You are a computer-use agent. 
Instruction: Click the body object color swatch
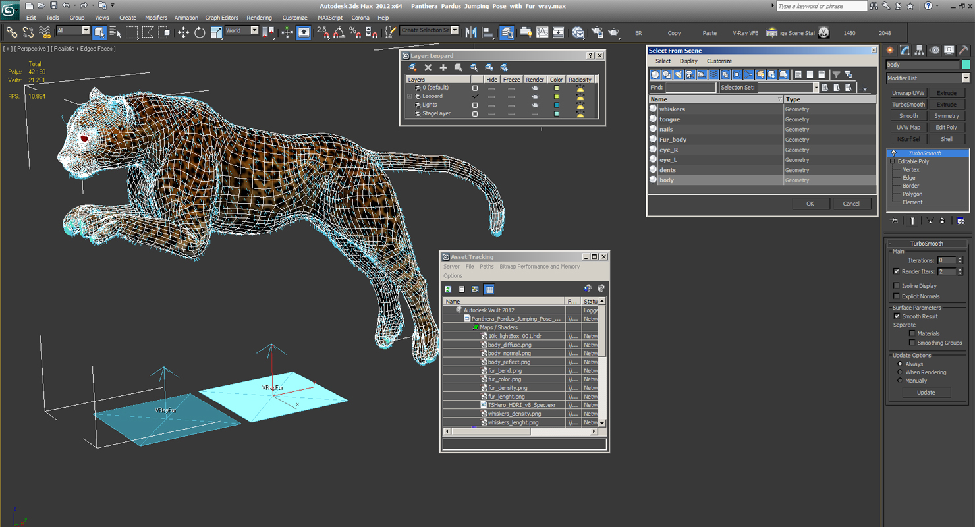point(966,65)
